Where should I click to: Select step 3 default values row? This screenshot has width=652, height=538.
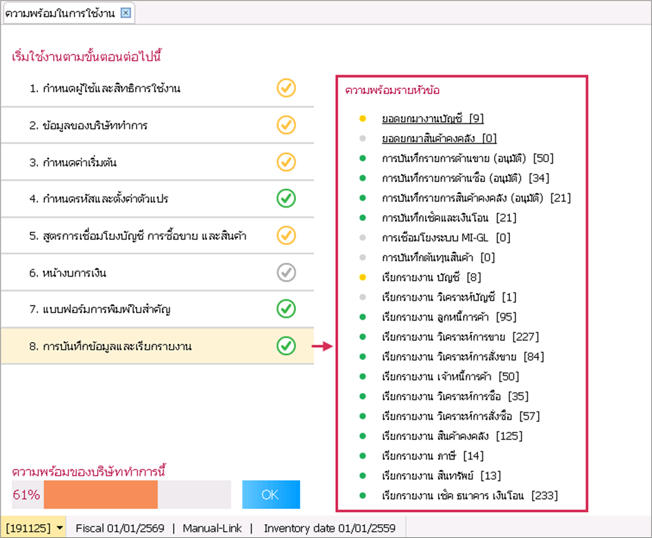[157, 162]
